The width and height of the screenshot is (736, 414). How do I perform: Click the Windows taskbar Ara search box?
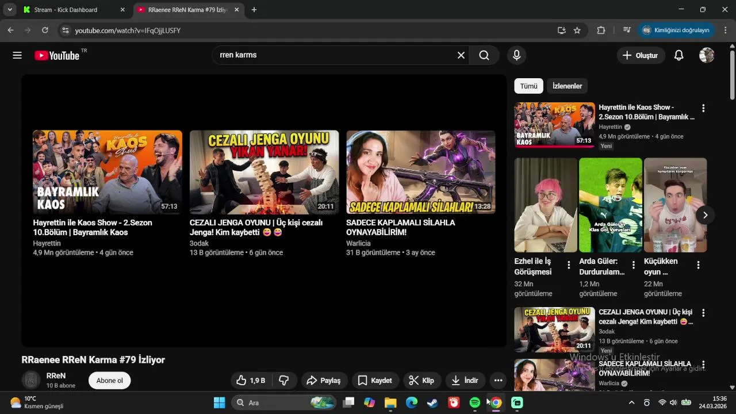pyautogui.click(x=283, y=402)
